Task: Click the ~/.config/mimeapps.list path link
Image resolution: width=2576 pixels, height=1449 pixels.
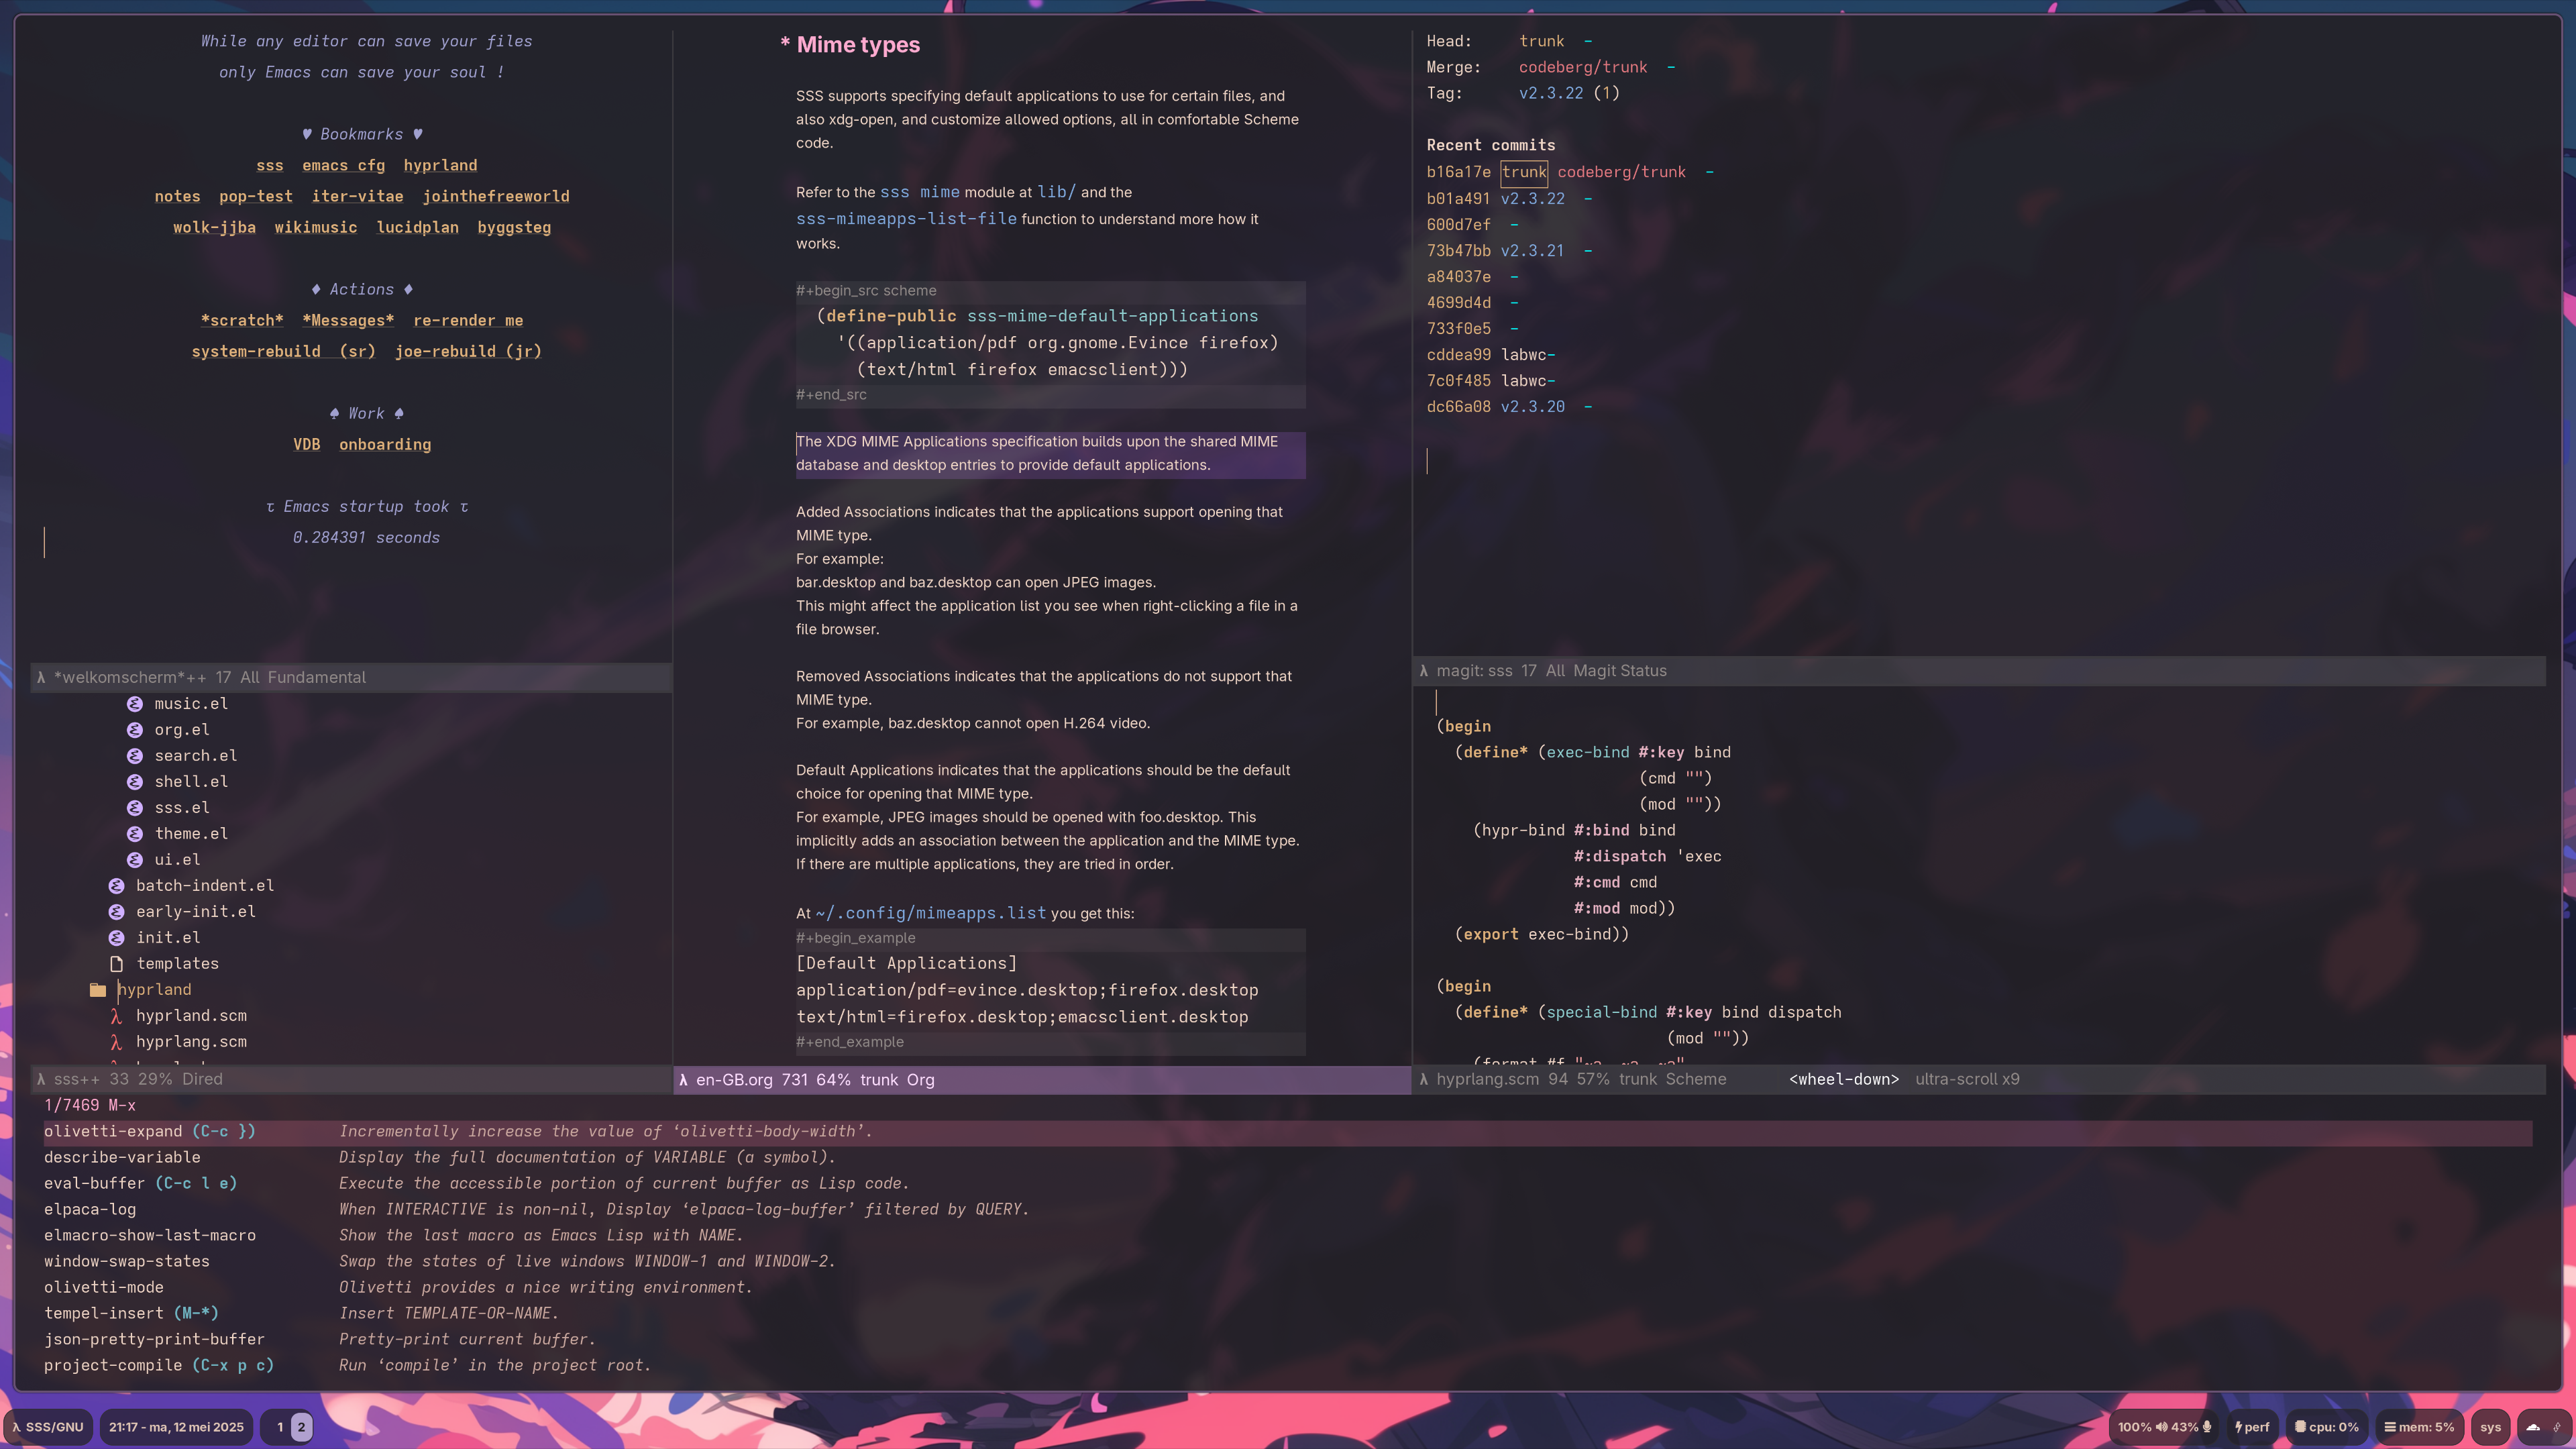Action: pyautogui.click(x=931, y=913)
